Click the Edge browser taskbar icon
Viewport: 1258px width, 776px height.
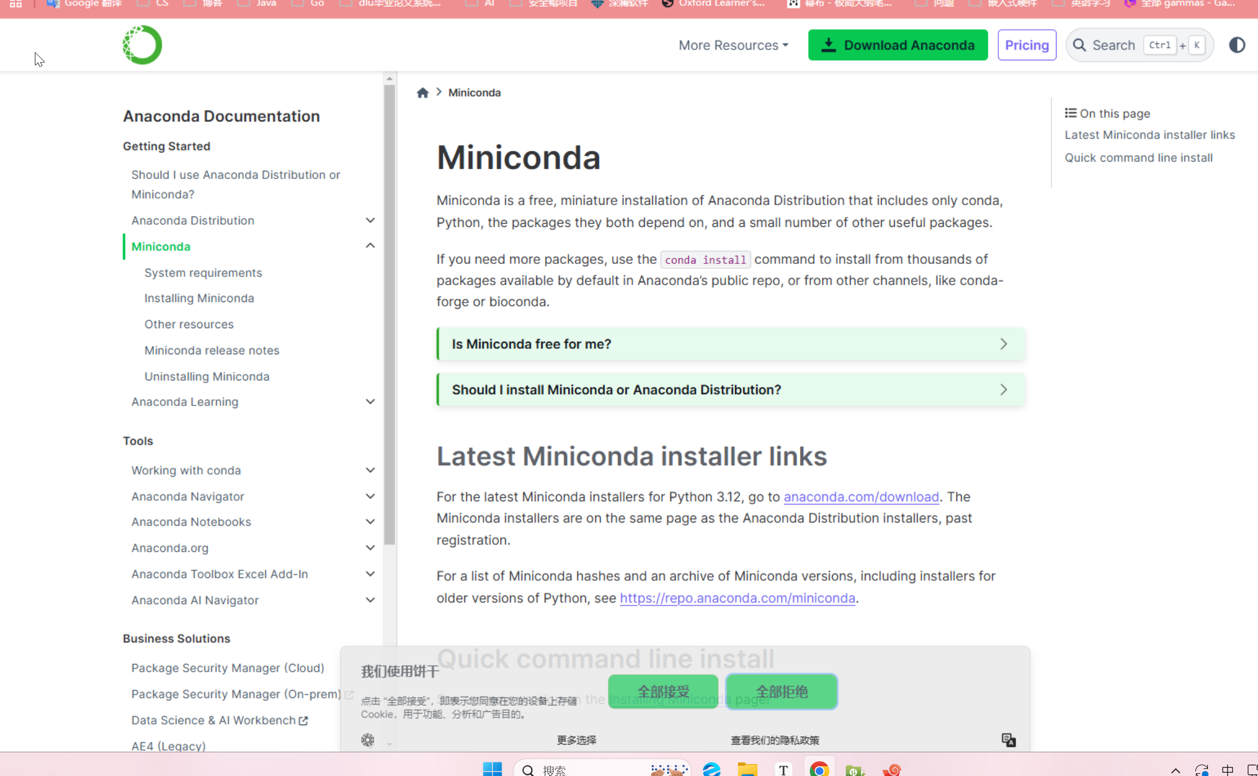(711, 769)
